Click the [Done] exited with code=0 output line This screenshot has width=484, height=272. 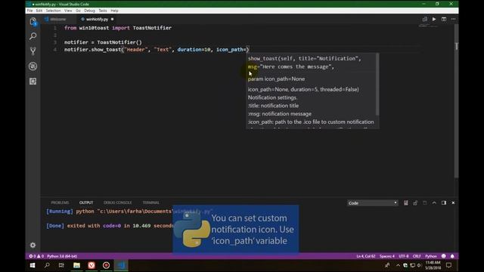point(110,226)
